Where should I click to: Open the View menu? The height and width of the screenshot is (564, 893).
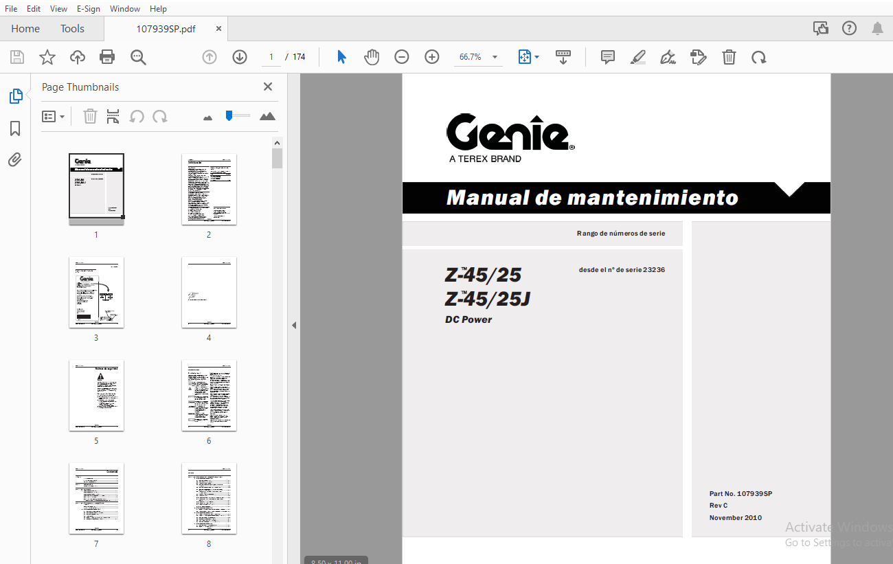58,8
